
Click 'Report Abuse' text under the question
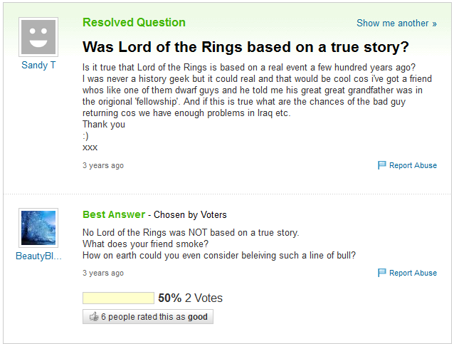click(413, 165)
